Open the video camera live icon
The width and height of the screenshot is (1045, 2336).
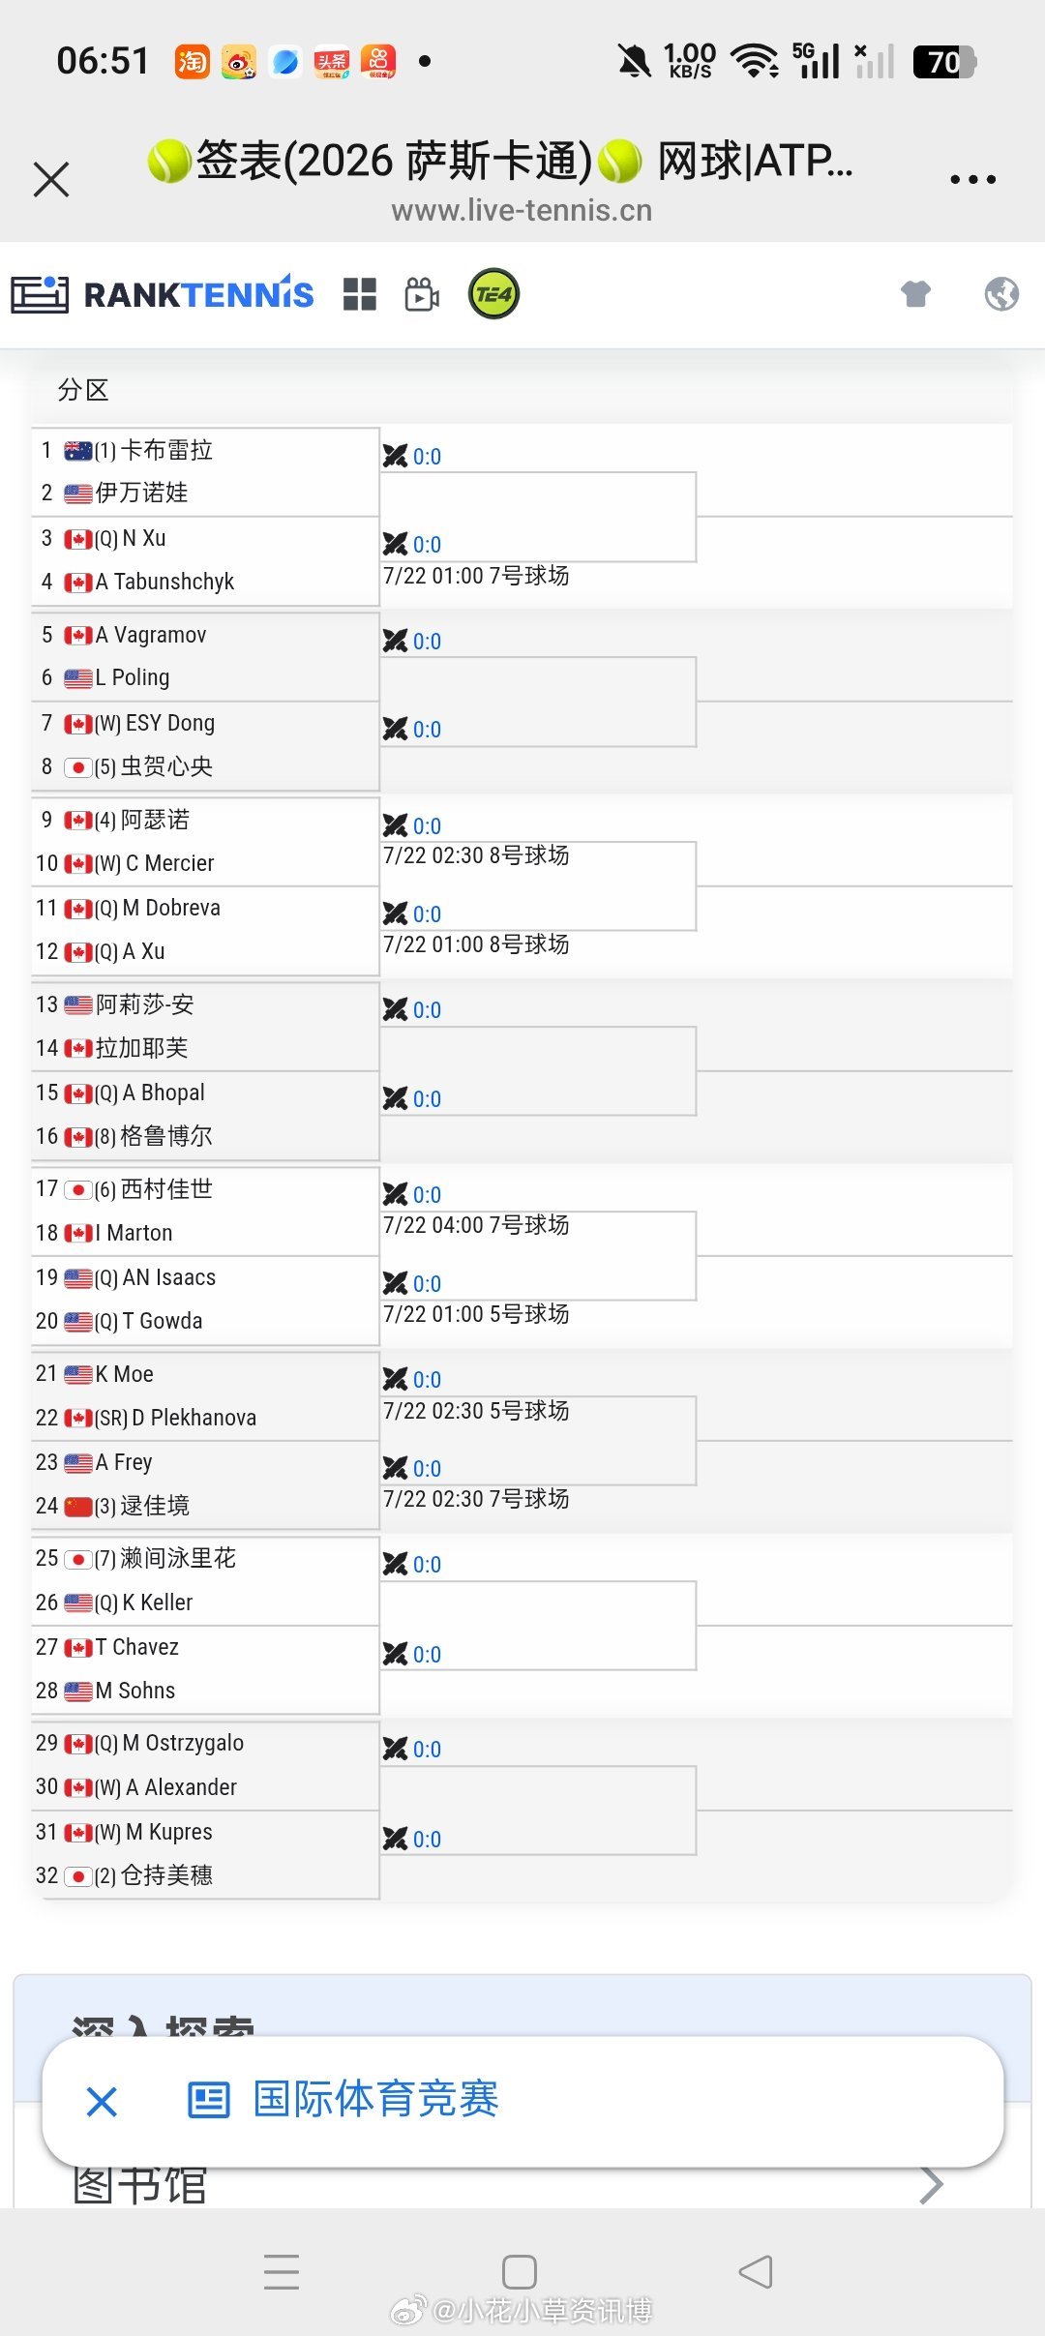tap(422, 294)
